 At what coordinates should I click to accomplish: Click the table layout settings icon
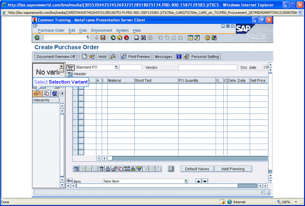[x=171, y=169]
